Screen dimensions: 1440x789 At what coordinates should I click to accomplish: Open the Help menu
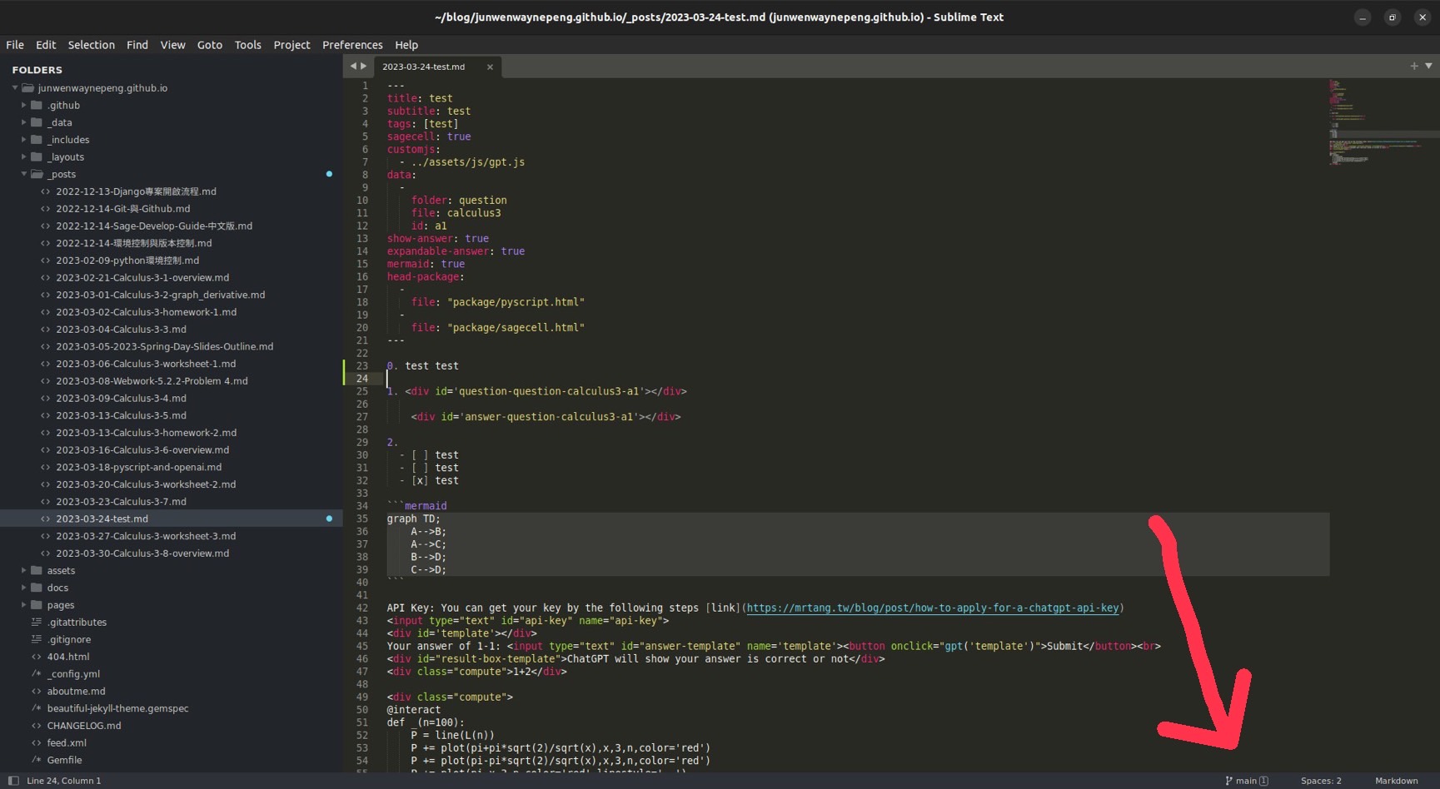(x=406, y=45)
